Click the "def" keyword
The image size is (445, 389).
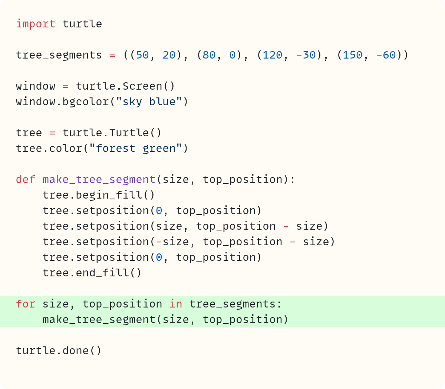pyautogui.click(x=26, y=179)
